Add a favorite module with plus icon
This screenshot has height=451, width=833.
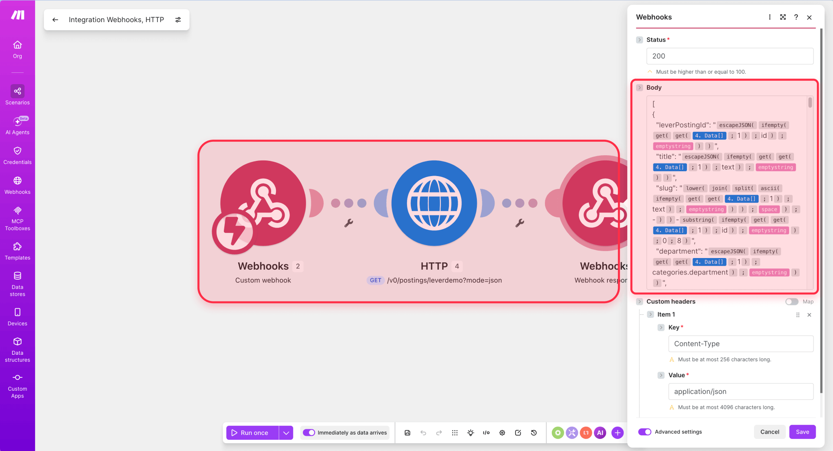click(617, 432)
